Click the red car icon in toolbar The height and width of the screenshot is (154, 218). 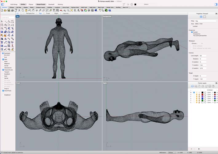[x=61, y=10]
